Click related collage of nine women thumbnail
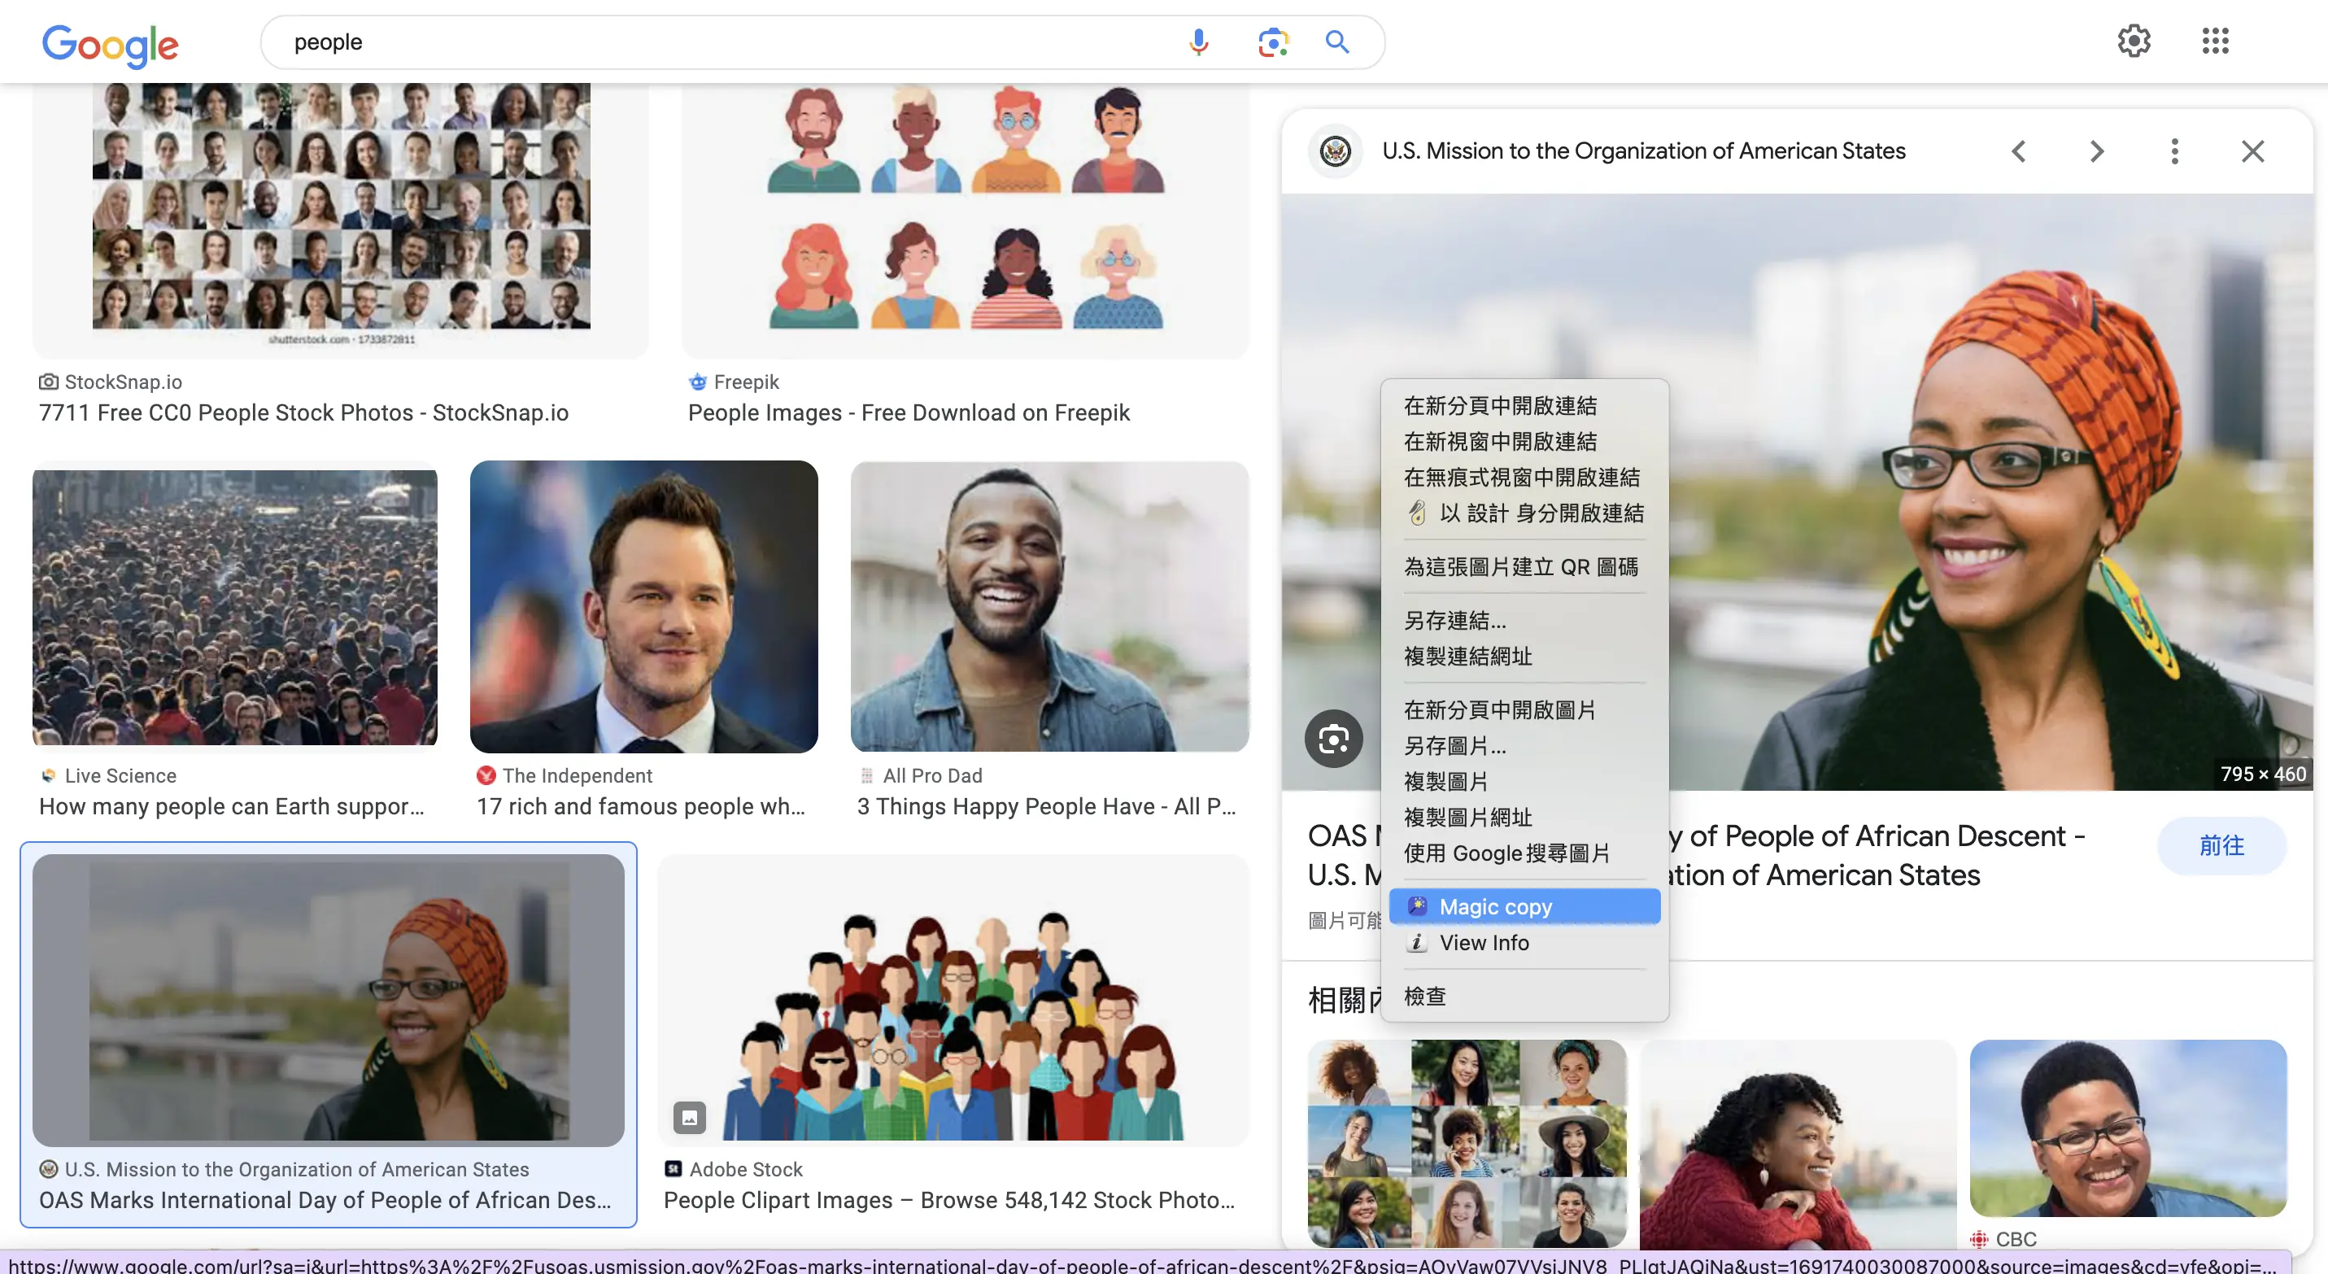Viewport: 2328px width, 1274px height. (1466, 1143)
